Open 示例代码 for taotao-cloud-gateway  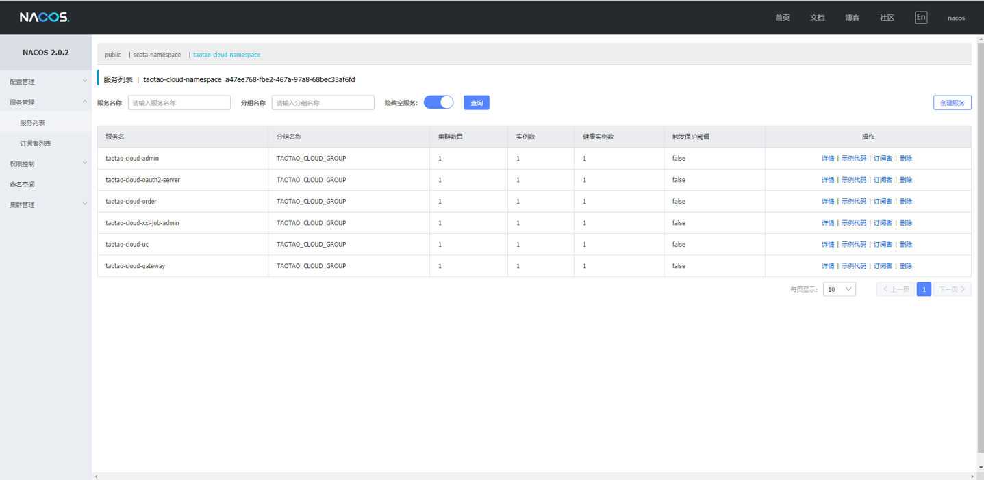tap(854, 266)
